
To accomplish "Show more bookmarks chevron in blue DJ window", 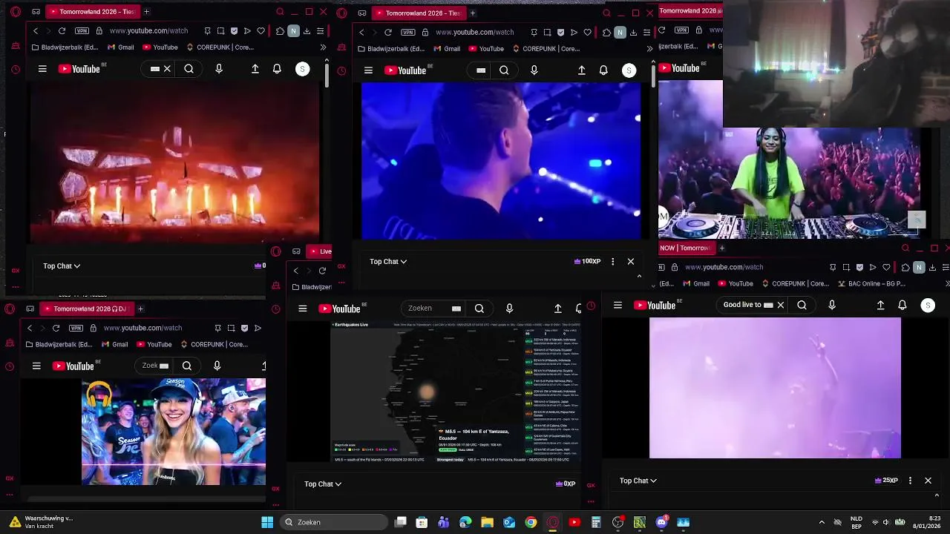I will tap(650, 48).
